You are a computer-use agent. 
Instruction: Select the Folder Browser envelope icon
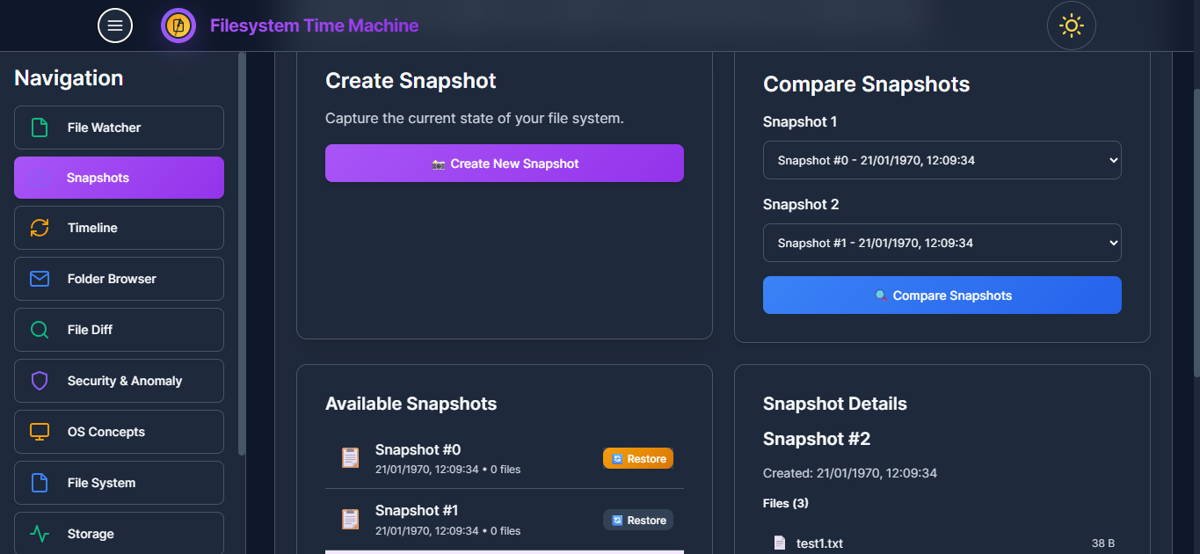point(38,278)
